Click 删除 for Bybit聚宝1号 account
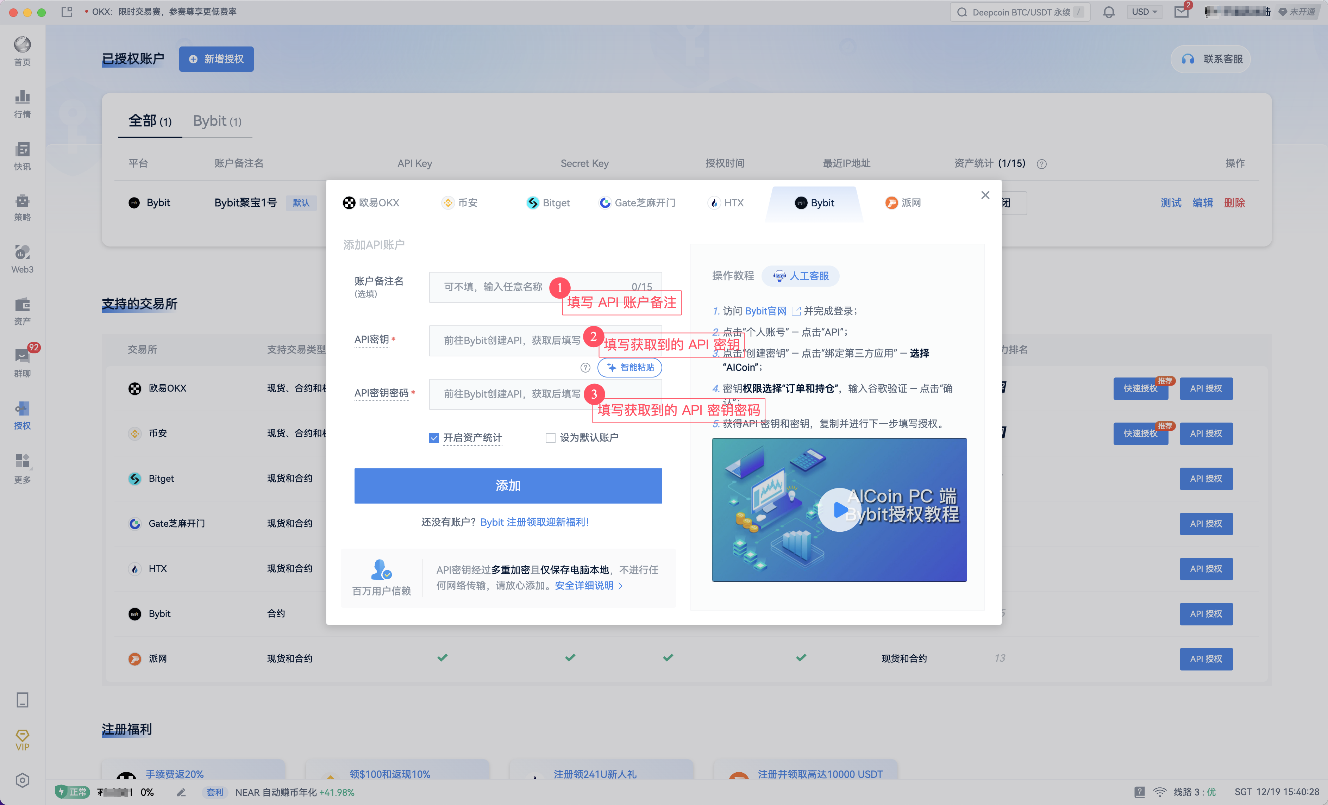1328x805 pixels. click(1234, 203)
